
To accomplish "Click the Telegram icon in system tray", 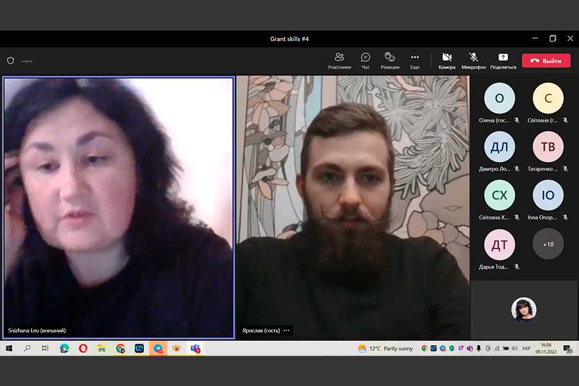I will 443,348.
